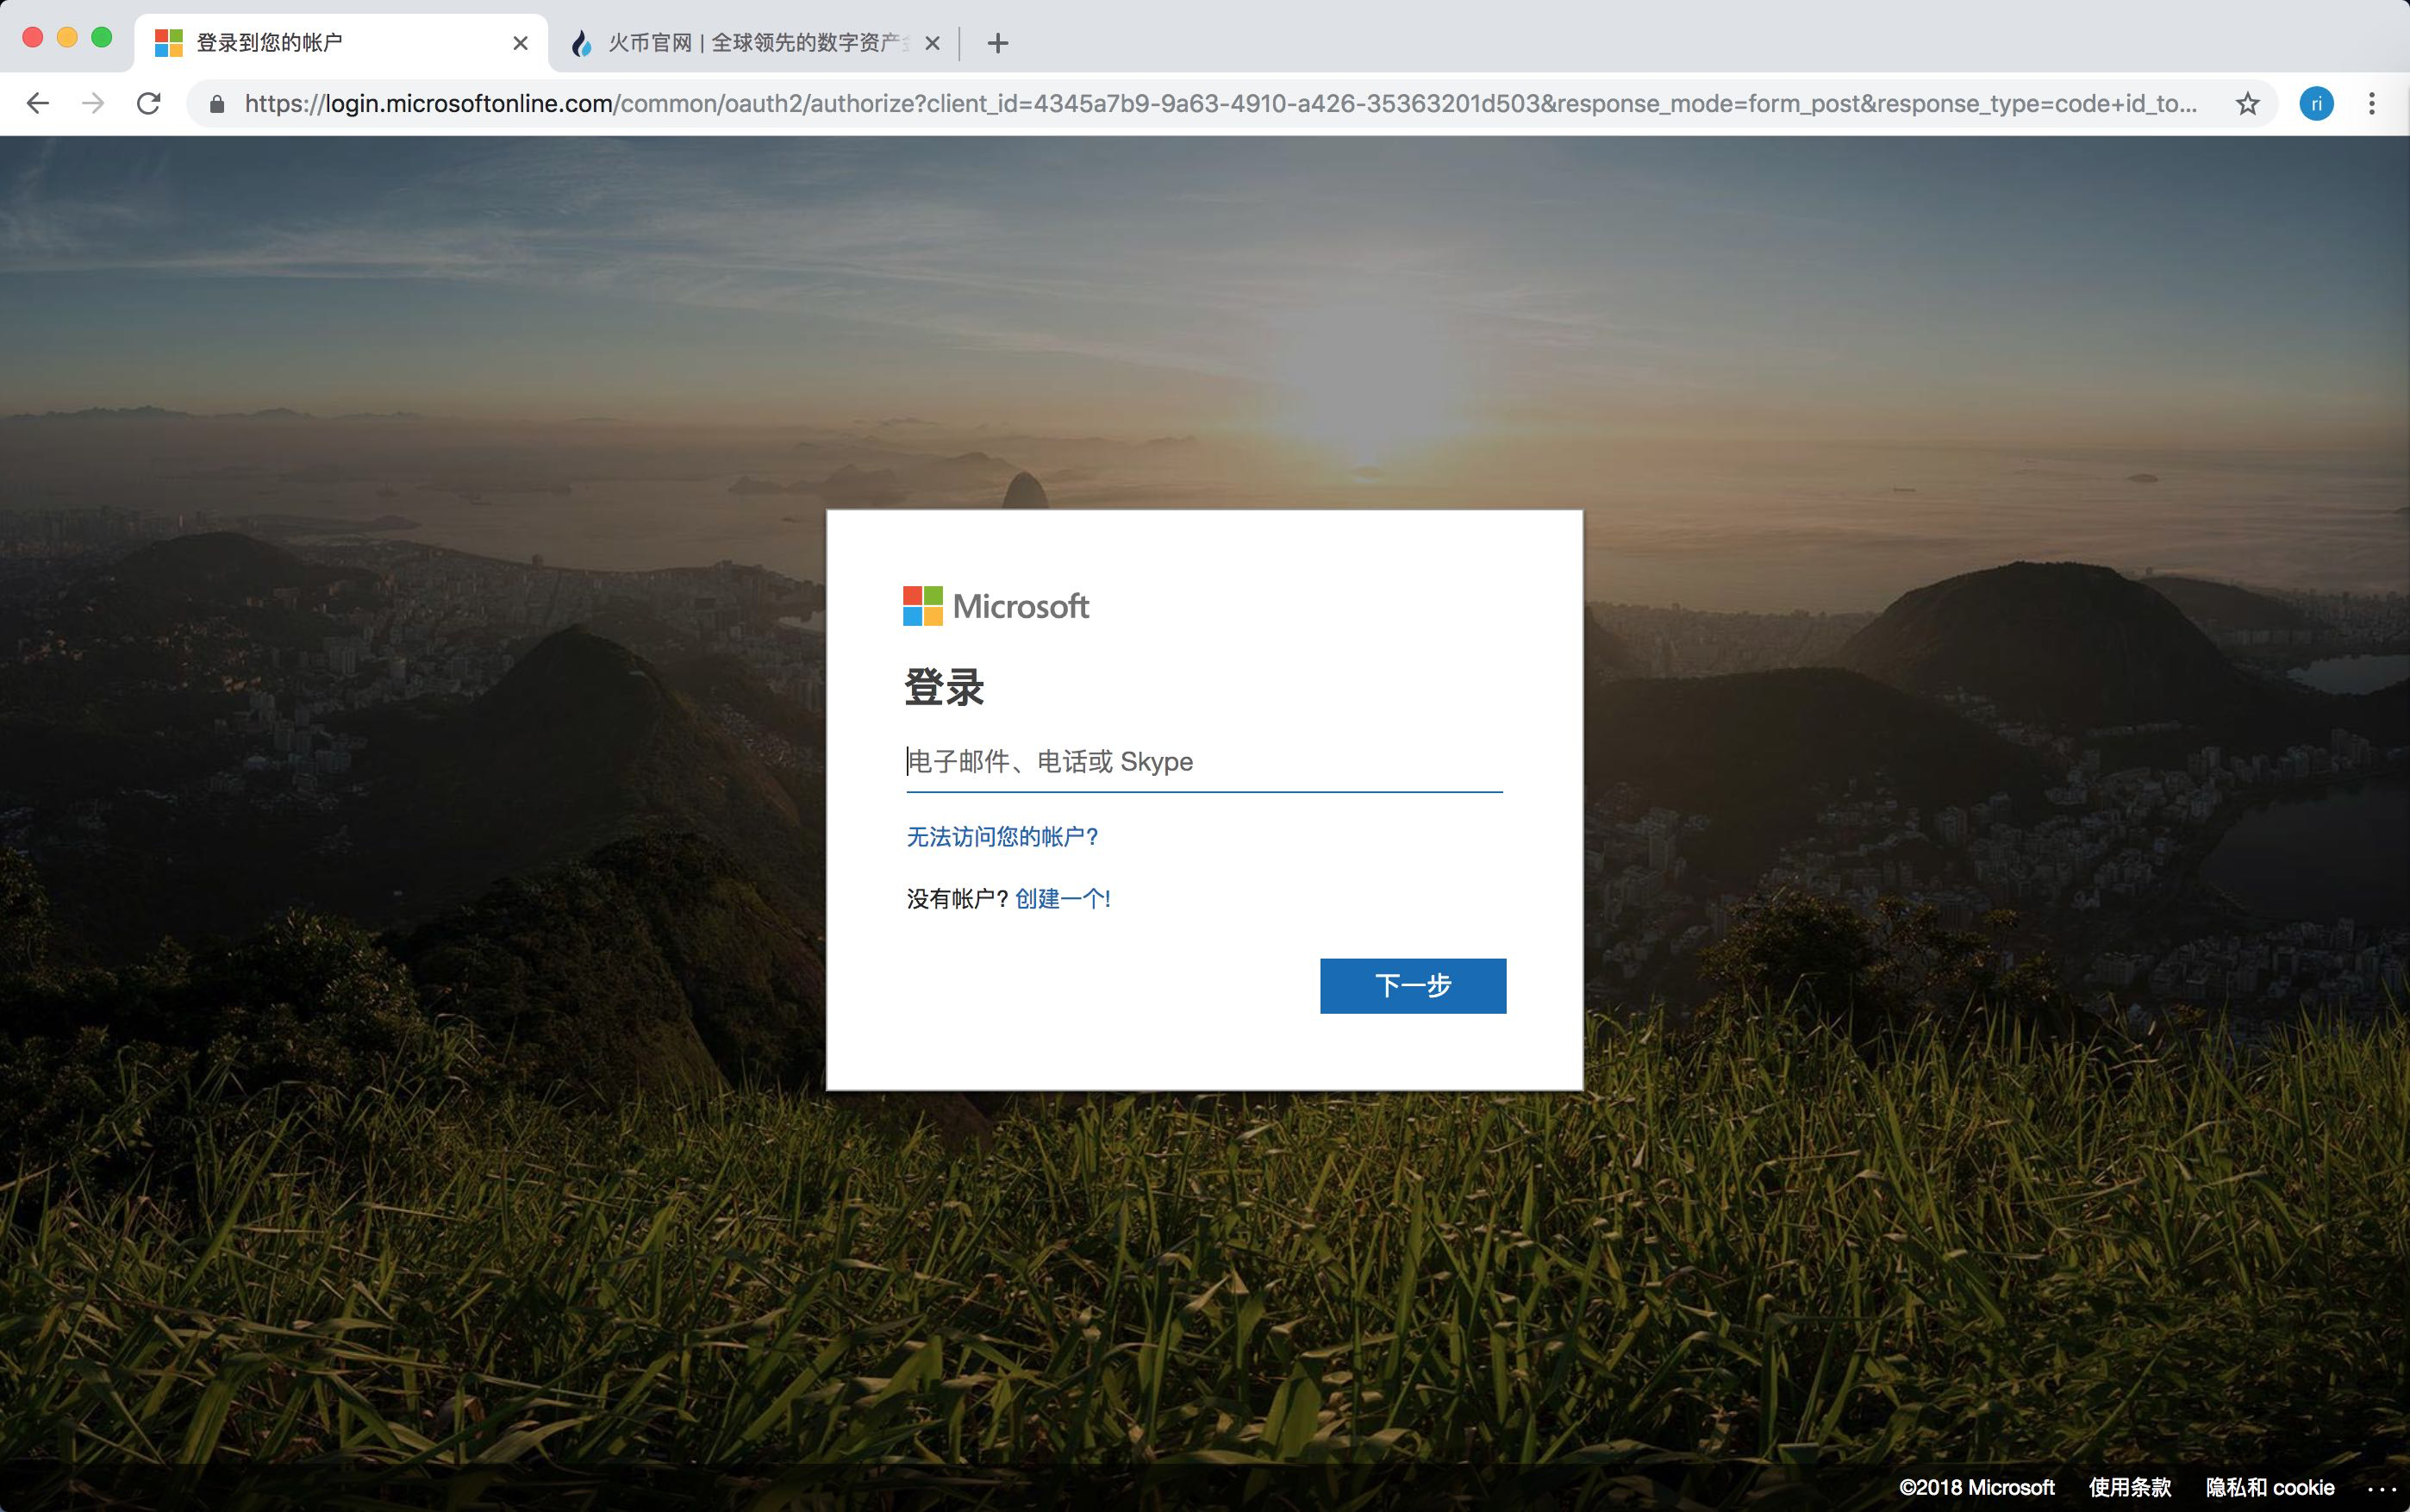The height and width of the screenshot is (1512, 2410).
Task: Focus the 电子邮件、电话或 Skype field
Action: (x=1204, y=762)
